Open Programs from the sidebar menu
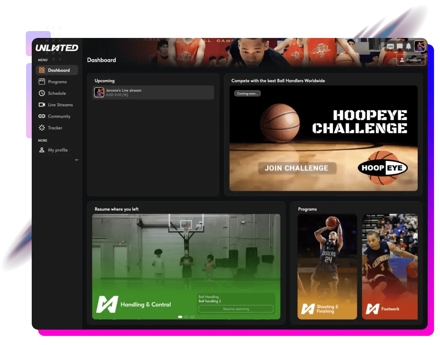 coord(57,82)
